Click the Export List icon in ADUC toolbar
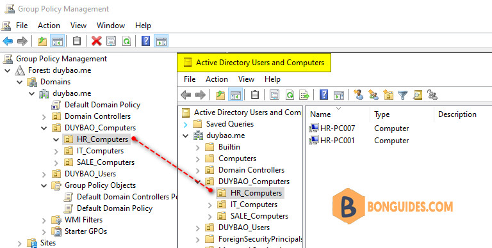 (304, 95)
